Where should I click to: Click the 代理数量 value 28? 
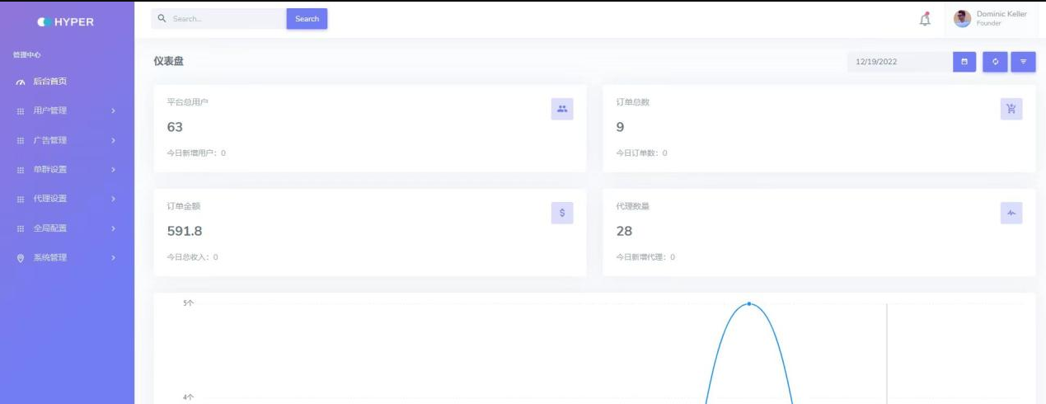pos(624,231)
